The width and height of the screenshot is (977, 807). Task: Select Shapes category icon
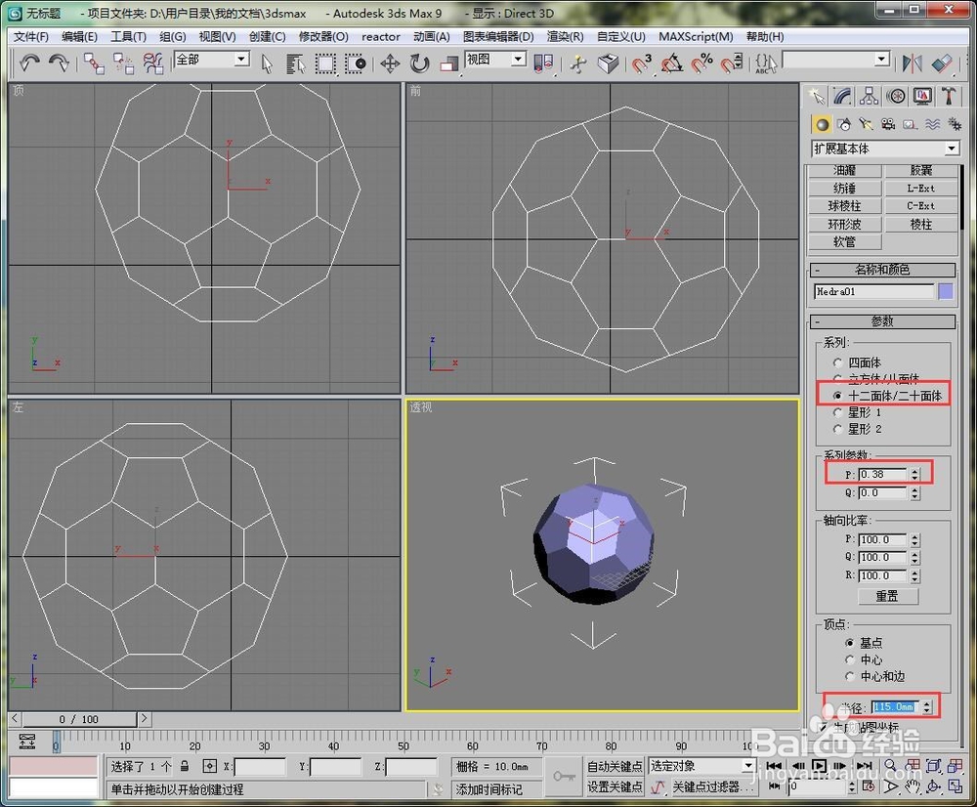[844, 125]
